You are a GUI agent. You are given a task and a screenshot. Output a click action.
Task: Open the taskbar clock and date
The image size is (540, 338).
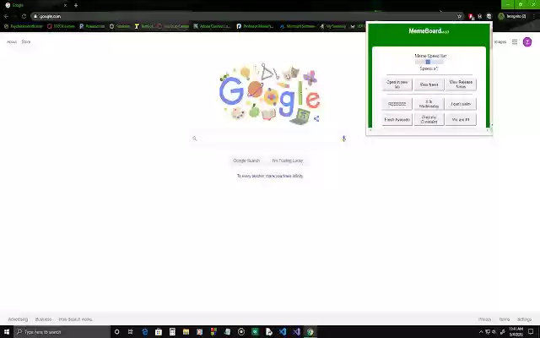516,332
